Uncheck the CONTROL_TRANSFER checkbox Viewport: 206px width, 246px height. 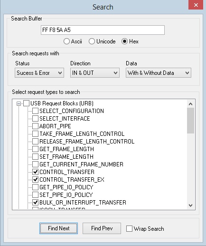click(35, 172)
